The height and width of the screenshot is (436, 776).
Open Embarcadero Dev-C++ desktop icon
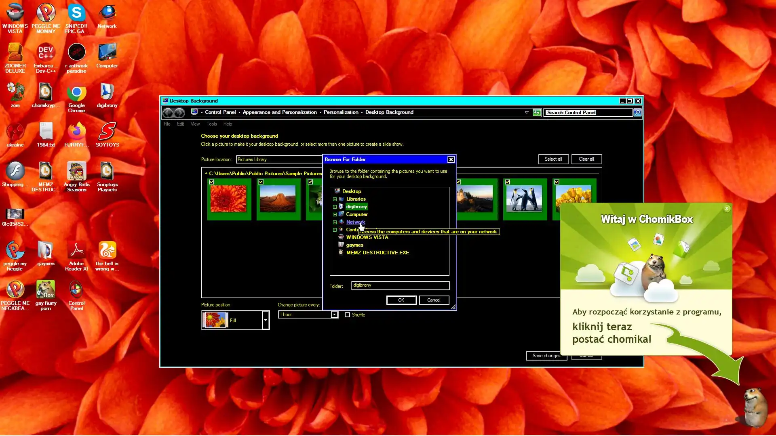coord(46,53)
